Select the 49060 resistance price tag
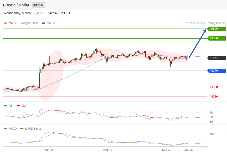Screen dimensions: 227x154 tap(217, 38)
